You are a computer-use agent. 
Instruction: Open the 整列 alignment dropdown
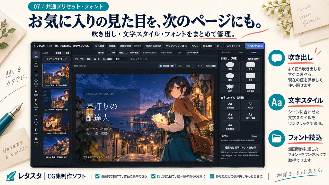(121, 59)
